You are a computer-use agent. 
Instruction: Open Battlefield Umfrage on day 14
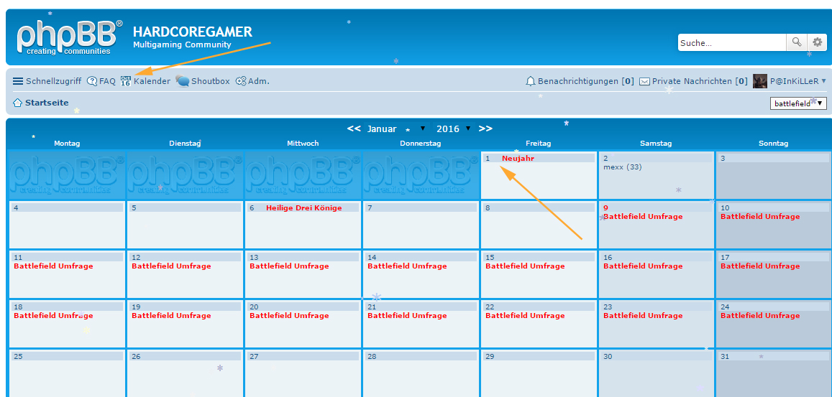(407, 266)
